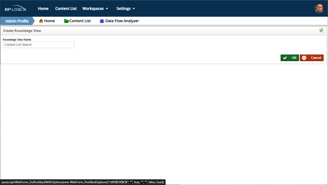Open Content List in top navigation bar
Image resolution: width=328 pixels, height=185 pixels.
point(66,8)
